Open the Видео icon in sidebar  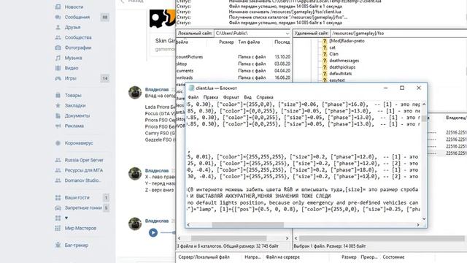coord(58,68)
